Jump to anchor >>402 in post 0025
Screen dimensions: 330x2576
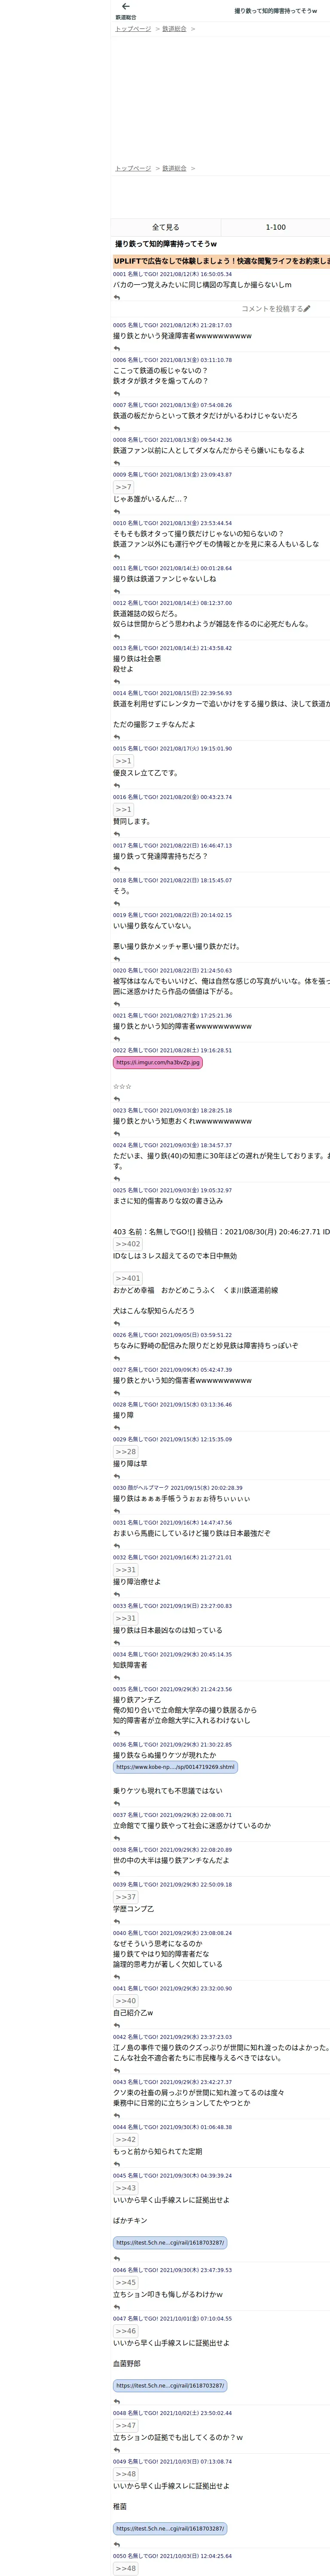point(128,1244)
